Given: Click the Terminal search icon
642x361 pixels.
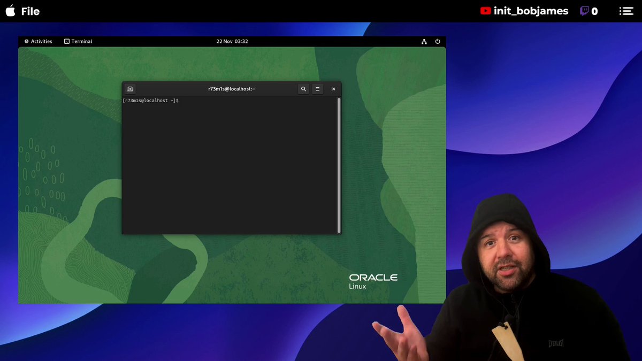Looking at the screenshot, I should tap(303, 89).
